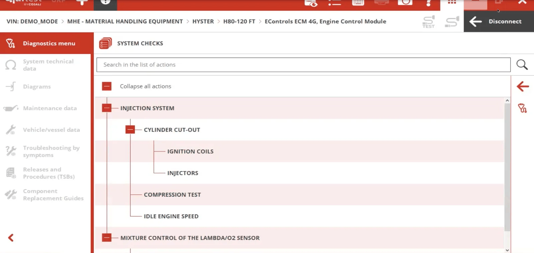Click the bulleted list icon in top bar

(x=334, y=3)
